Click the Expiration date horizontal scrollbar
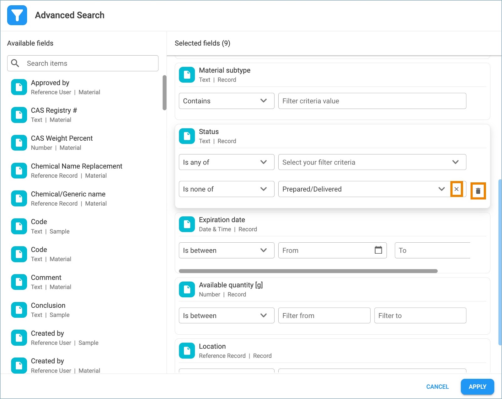This screenshot has height=399, width=502. (x=308, y=271)
